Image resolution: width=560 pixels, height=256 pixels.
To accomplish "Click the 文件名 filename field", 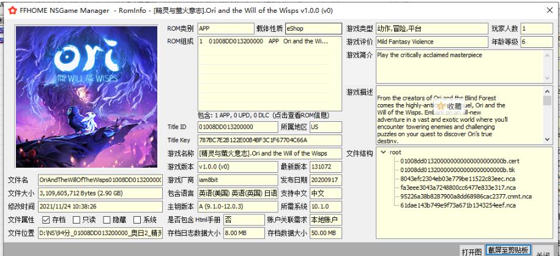I will point(100,180).
